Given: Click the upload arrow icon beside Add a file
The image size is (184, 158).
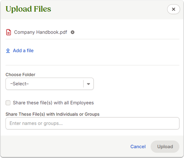Looking at the screenshot, I should coord(8,51).
